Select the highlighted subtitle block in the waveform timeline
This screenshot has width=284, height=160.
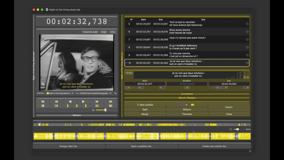(x=148, y=136)
